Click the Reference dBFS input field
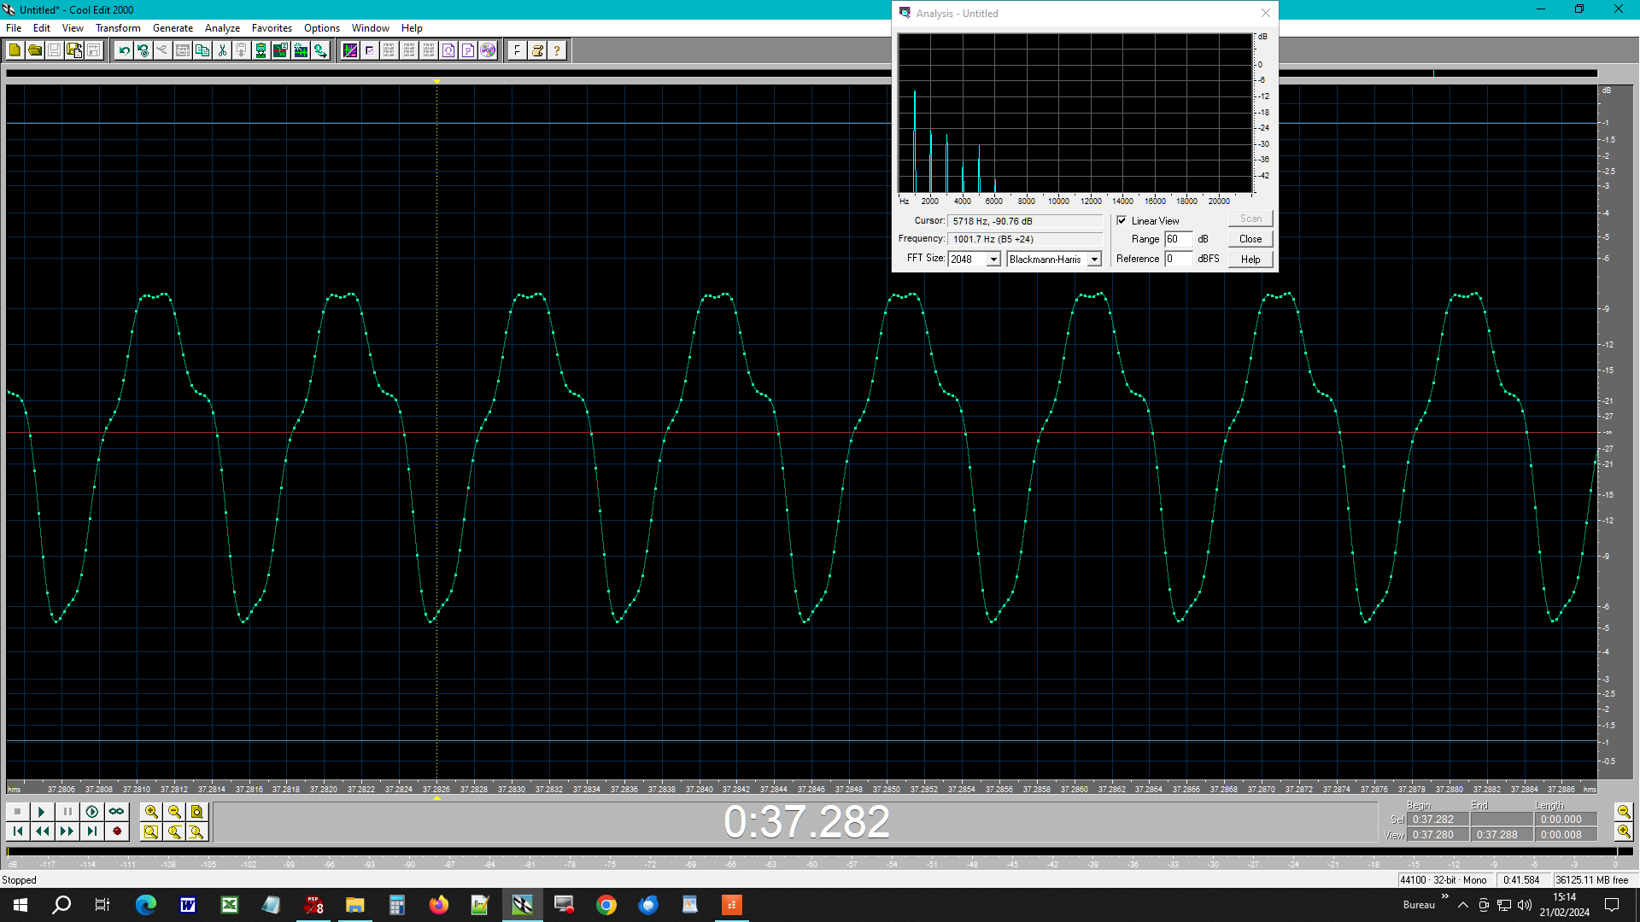The width and height of the screenshot is (1640, 922). point(1178,259)
